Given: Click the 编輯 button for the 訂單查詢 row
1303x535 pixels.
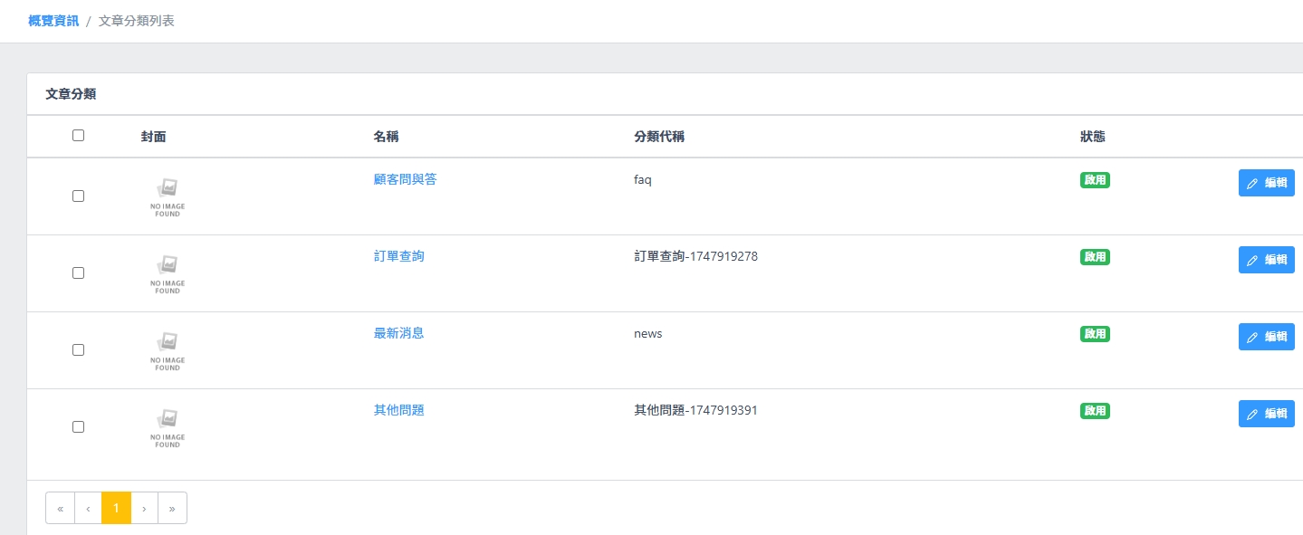Looking at the screenshot, I should (x=1266, y=260).
